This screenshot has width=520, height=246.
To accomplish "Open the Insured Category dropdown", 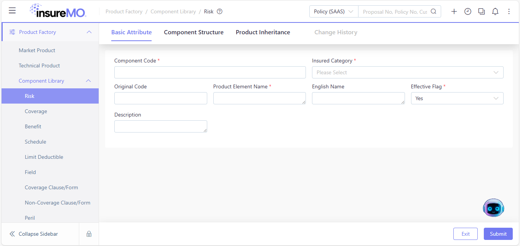I will pyautogui.click(x=408, y=72).
